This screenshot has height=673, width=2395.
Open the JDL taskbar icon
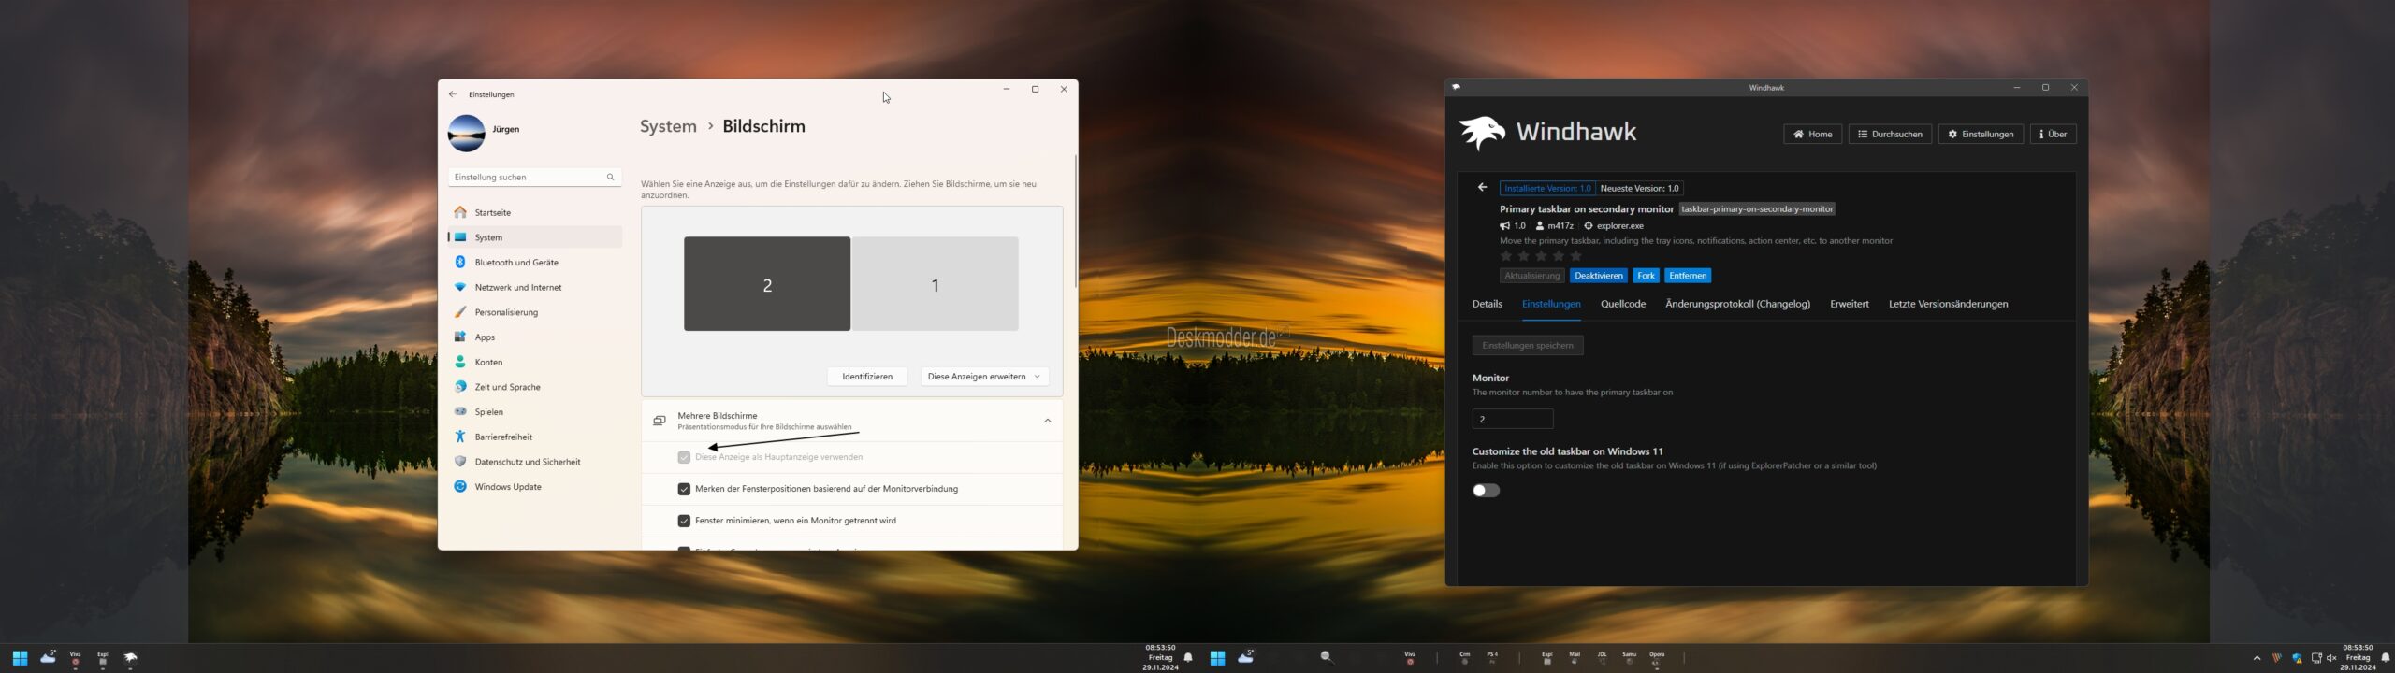[1603, 658]
